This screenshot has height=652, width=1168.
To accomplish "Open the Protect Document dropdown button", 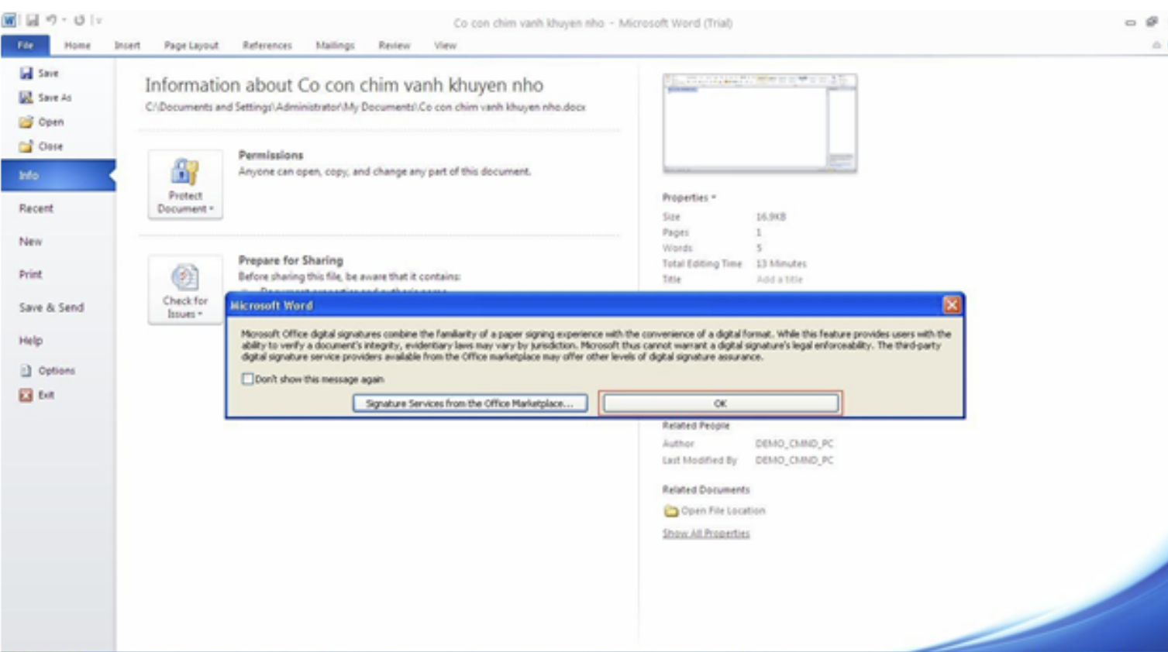I will [x=185, y=184].
